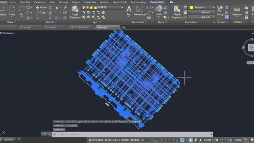
Task: Open the Insert ribbon tab
Action: click(x=13, y=2)
